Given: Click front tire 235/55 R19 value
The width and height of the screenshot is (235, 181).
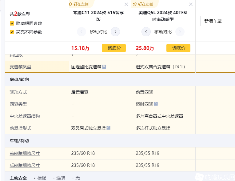Looking at the screenshot, I should click(x=147, y=153).
